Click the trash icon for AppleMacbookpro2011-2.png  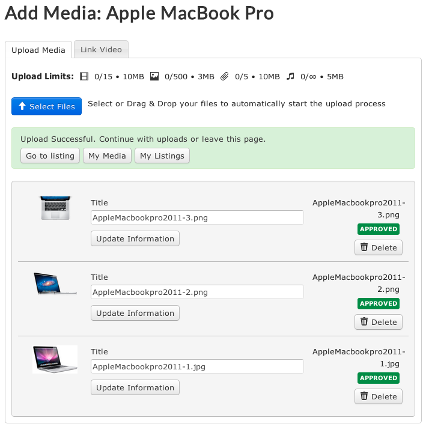[364, 322]
